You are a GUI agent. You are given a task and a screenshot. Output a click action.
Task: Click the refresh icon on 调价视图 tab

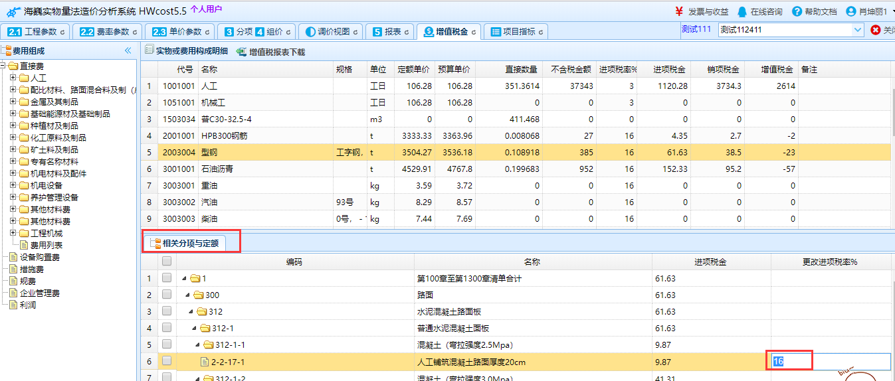click(x=355, y=32)
